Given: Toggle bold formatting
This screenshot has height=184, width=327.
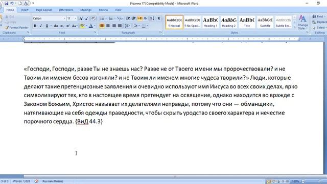Looking at the screenshot, I should point(35,26).
